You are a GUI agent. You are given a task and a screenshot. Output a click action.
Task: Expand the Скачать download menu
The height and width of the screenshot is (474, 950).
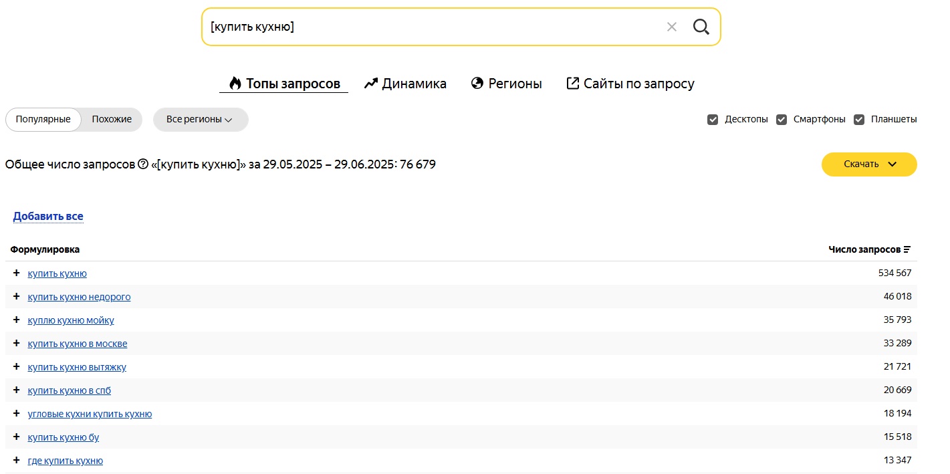pyautogui.click(x=868, y=164)
